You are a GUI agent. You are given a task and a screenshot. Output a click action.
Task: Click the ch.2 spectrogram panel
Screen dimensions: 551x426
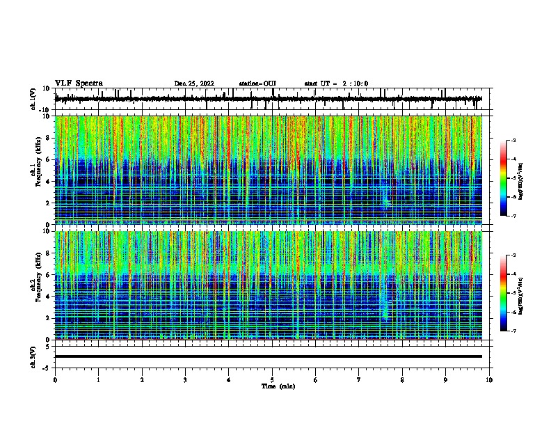[269, 285]
